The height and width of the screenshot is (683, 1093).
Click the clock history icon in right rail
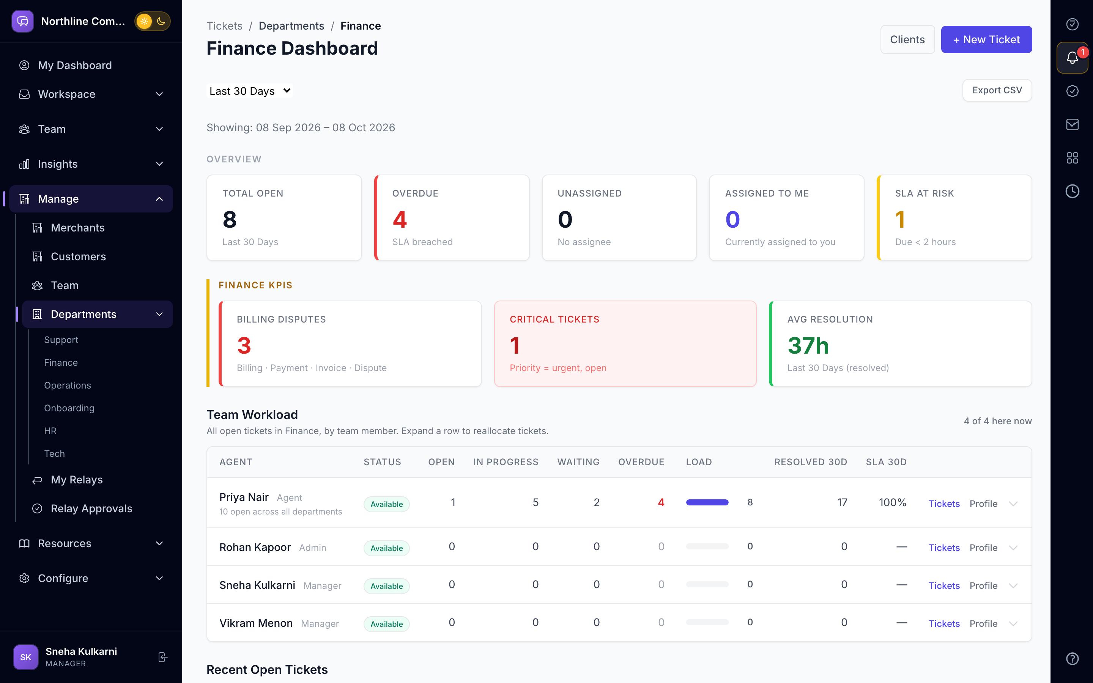pyautogui.click(x=1072, y=191)
